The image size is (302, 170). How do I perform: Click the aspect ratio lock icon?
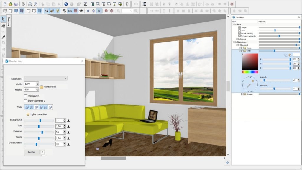42,87
